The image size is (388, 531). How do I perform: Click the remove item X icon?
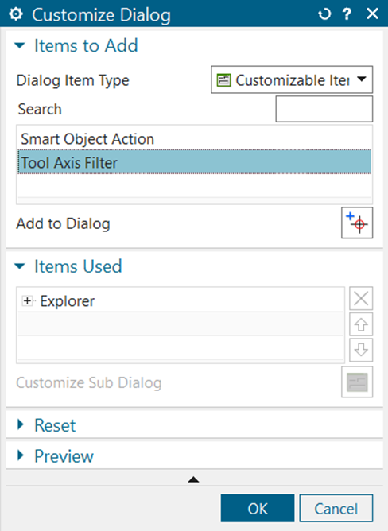point(361,298)
